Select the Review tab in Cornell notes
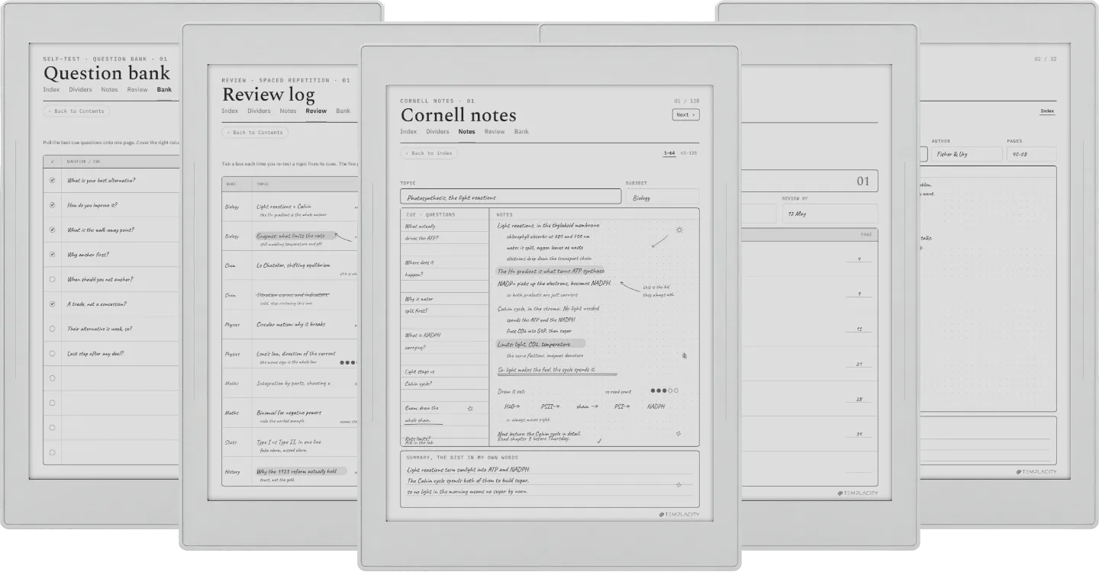This screenshot has height=572, width=1099. tap(495, 131)
